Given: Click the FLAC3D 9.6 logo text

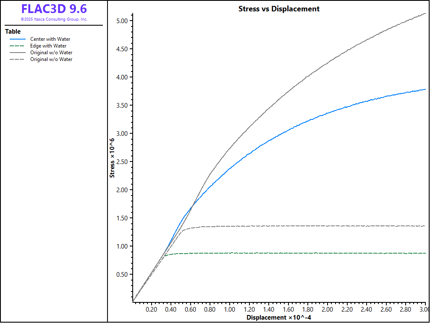Looking at the screenshot, I should 54,9.
